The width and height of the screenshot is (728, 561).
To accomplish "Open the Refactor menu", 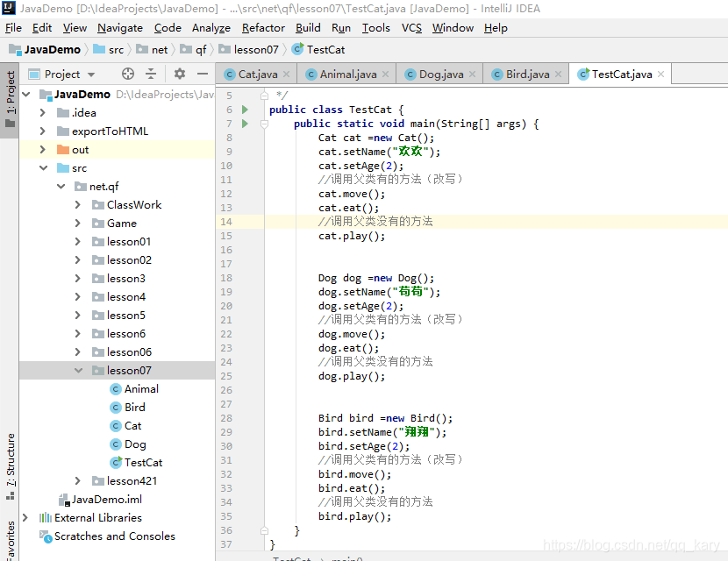I will click(x=263, y=28).
